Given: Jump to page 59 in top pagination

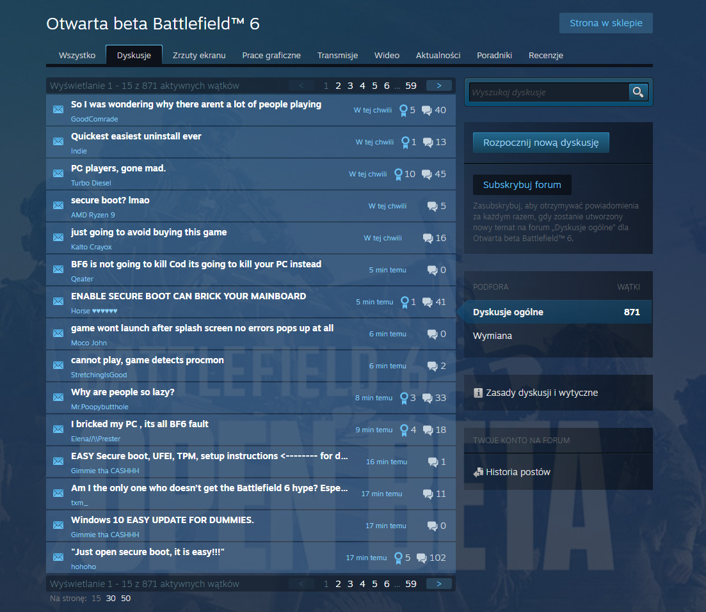Looking at the screenshot, I should (x=411, y=86).
